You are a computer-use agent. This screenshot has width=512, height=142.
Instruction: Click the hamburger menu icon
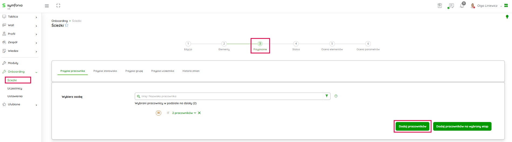click(47, 6)
